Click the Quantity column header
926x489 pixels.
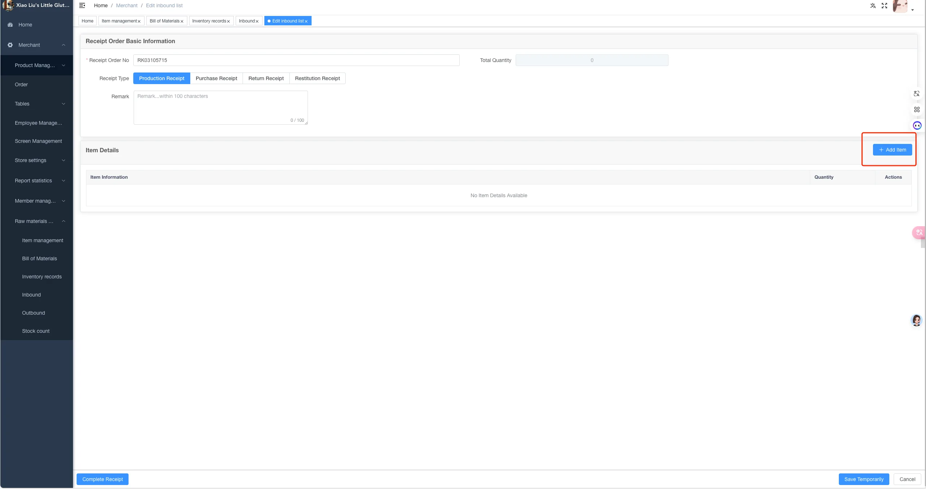click(842, 177)
